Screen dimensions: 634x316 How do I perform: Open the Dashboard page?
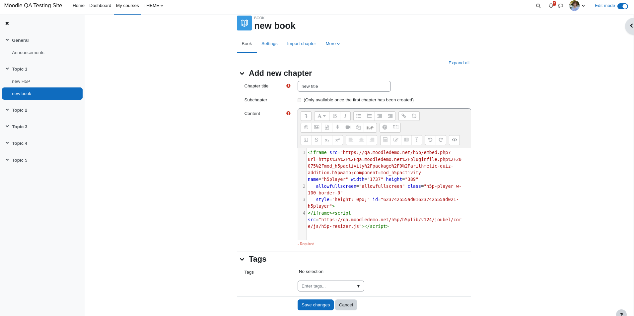click(100, 6)
